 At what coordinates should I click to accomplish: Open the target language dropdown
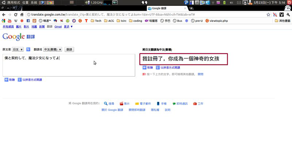point(53,50)
